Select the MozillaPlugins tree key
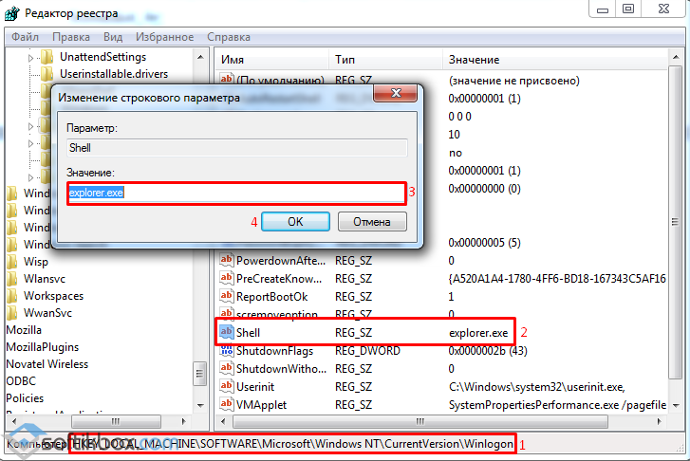Image resolution: width=690 pixels, height=461 pixels. pos(43,347)
